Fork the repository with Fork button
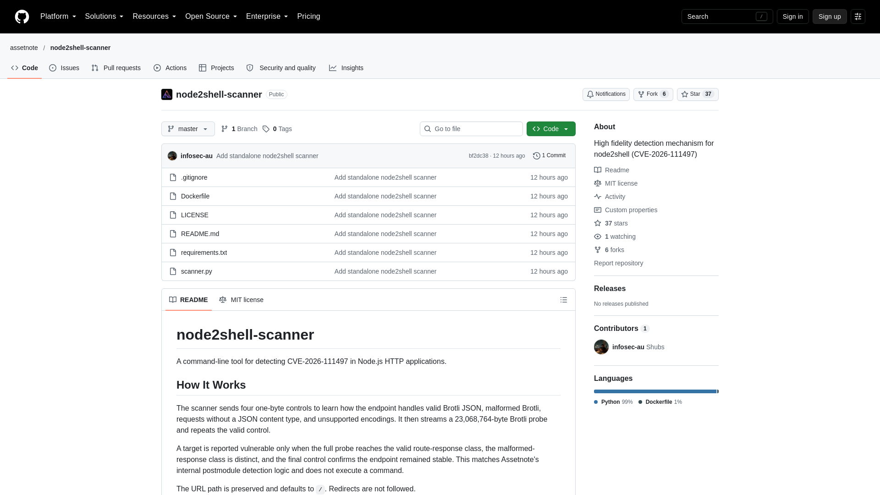Image resolution: width=880 pixels, height=495 pixels. click(x=653, y=94)
